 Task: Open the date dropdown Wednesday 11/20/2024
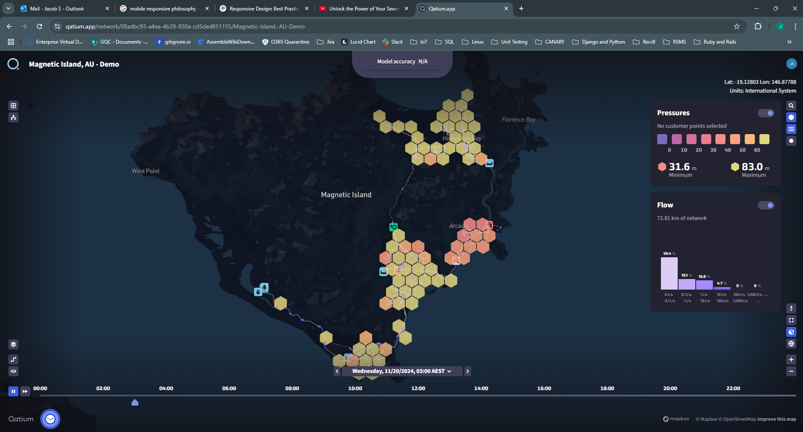(402, 371)
